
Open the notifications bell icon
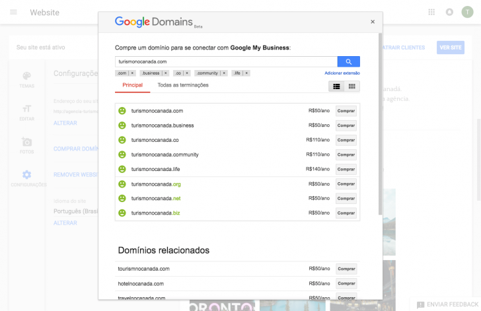pyautogui.click(x=449, y=12)
